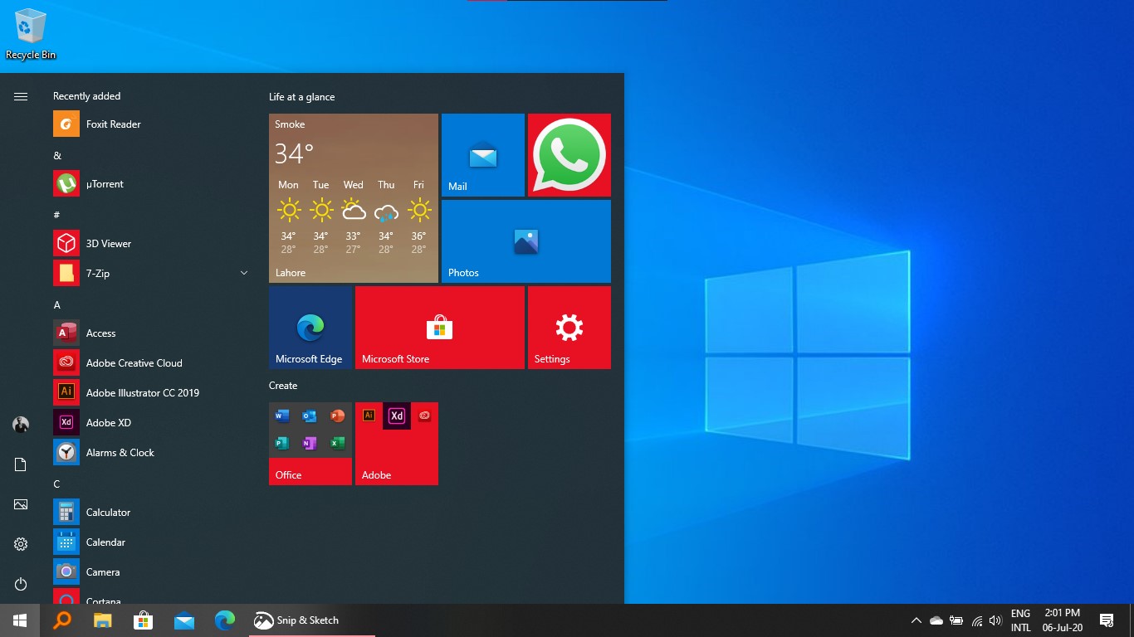The width and height of the screenshot is (1134, 637).
Task: Open the Mail tile
Action: coord(483,155)
